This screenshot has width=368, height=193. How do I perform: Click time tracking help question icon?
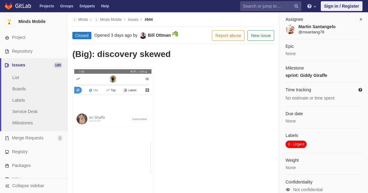click(x=360, y=90)
